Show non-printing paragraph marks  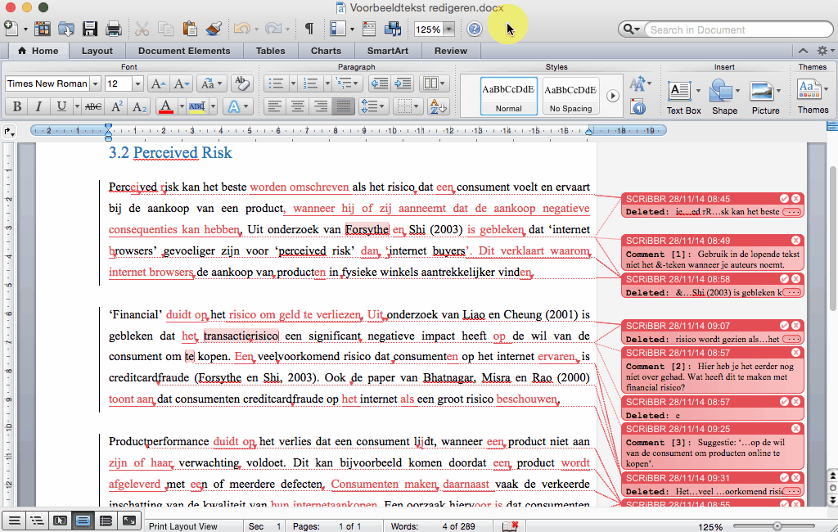309,29
